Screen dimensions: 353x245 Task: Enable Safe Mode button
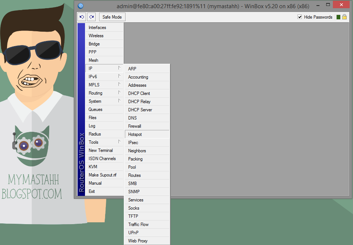(112, 17)
